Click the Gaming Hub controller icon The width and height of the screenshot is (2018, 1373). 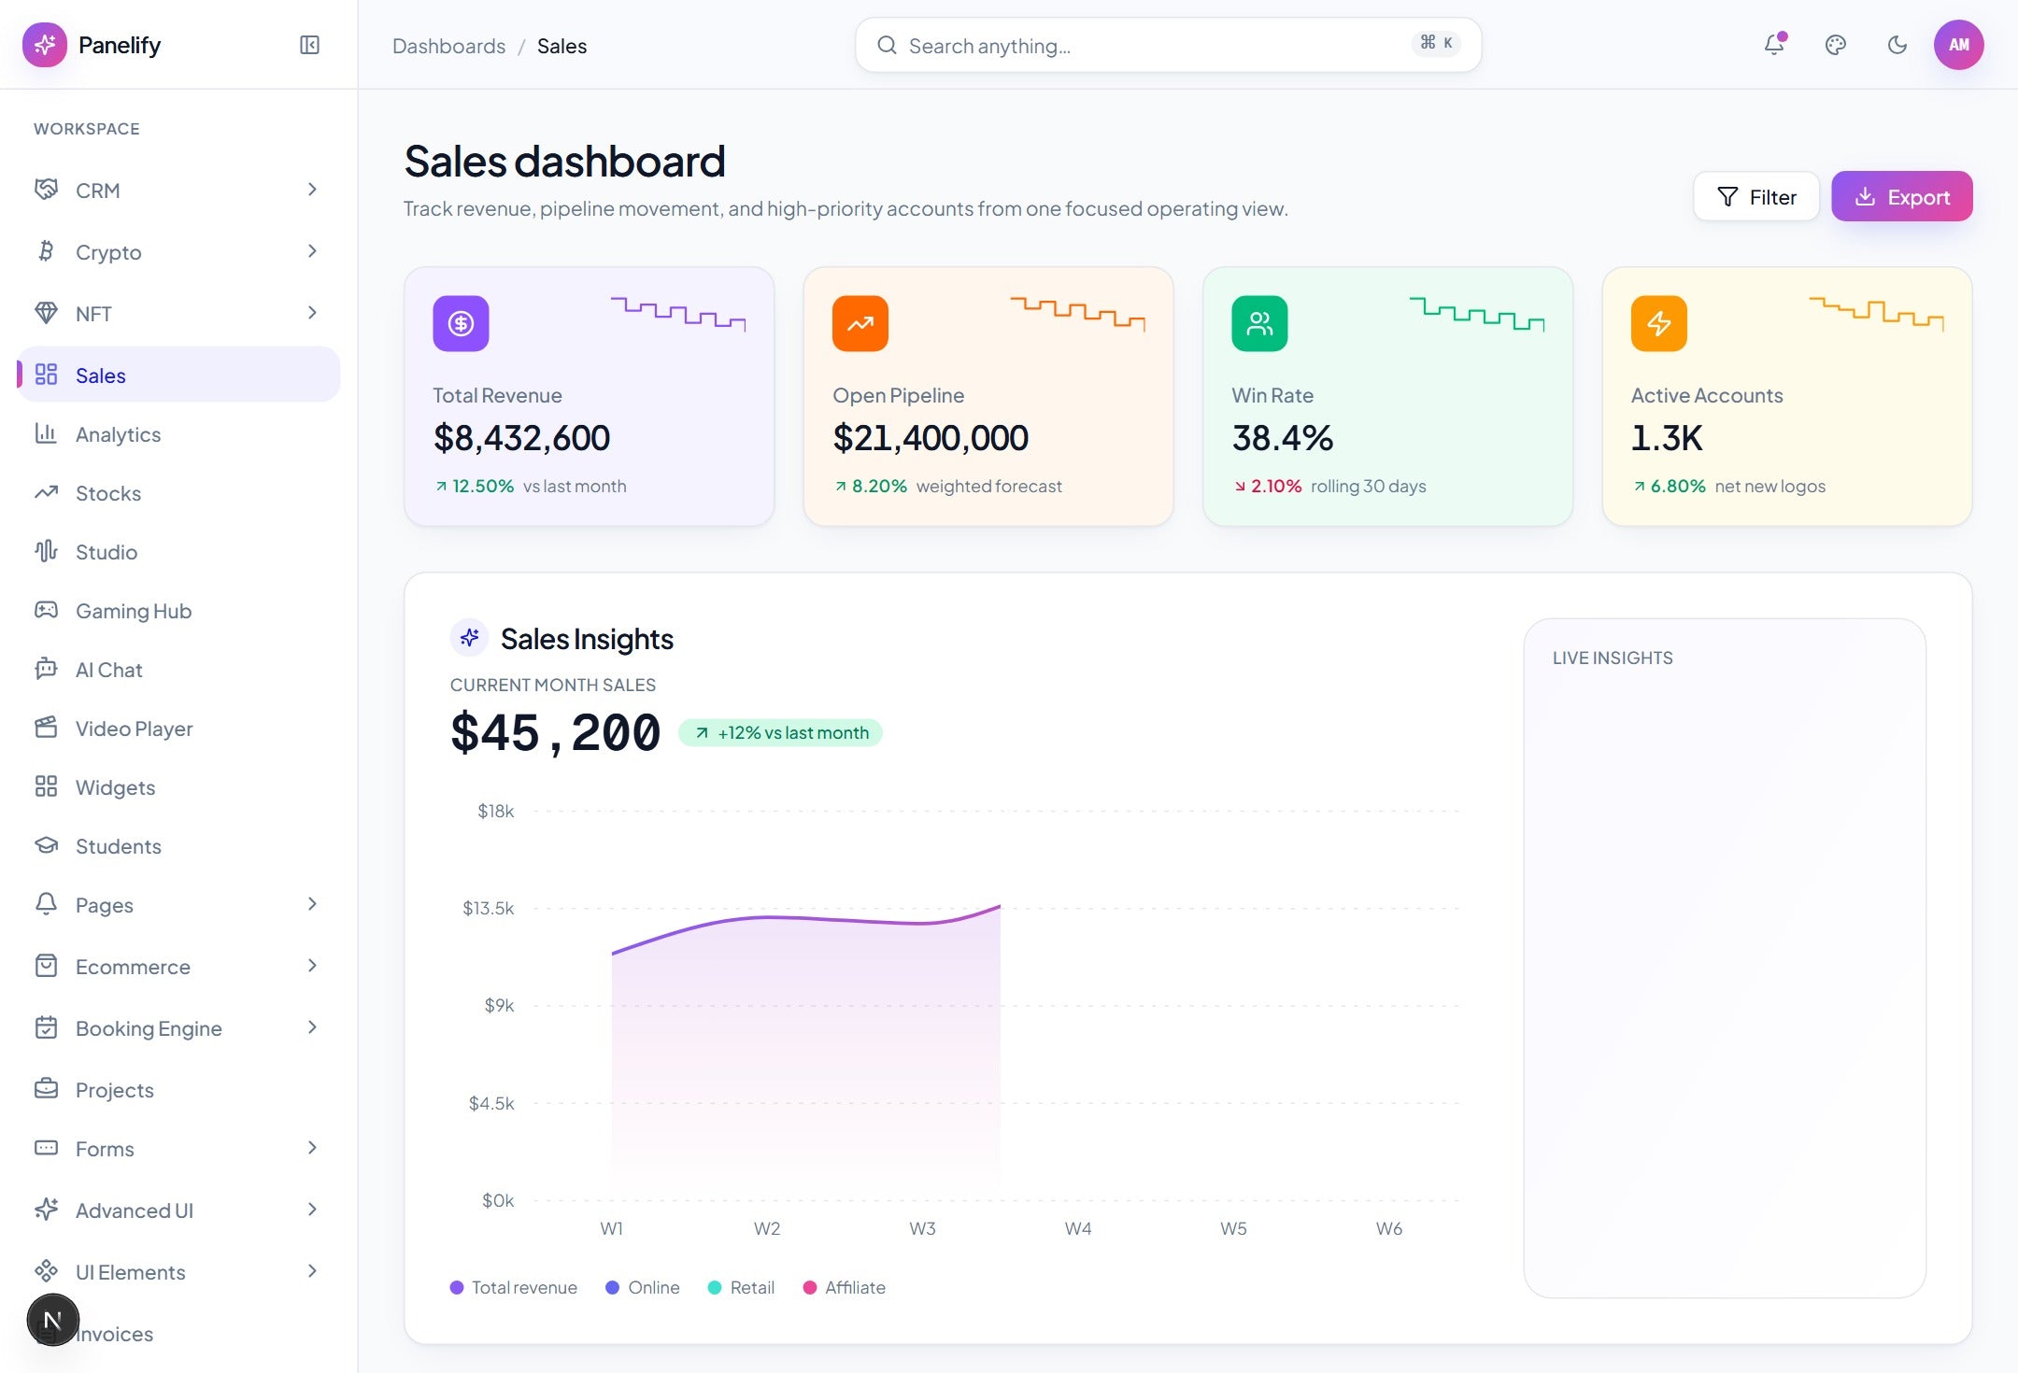point(46,610)
